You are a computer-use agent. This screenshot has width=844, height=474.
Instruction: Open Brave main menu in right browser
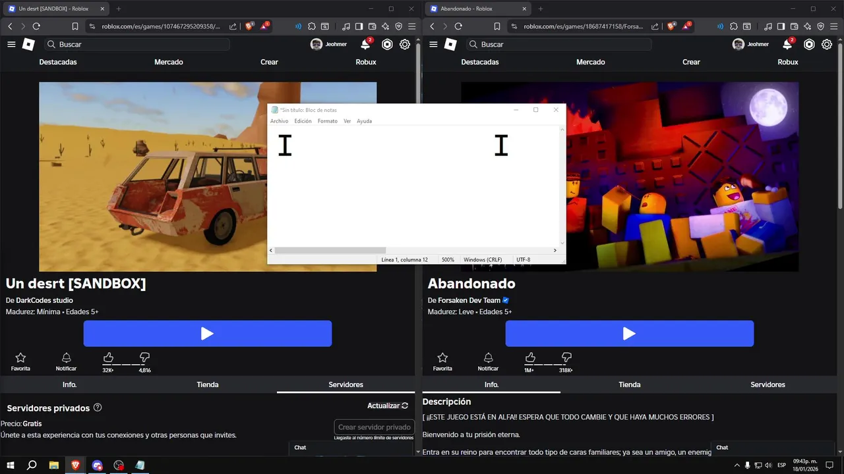[x=833, y=26]
